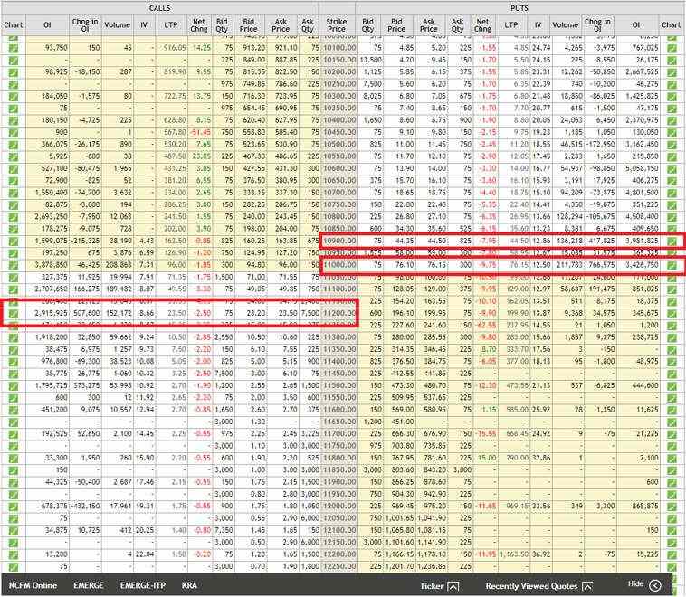
Task: Open calls chart for strike 10500.00
Action: (x=14, y=145)
